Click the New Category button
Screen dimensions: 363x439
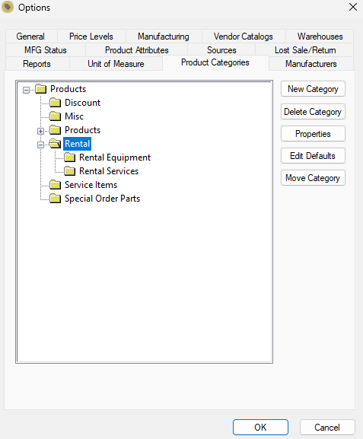pyautogui.click(x=313, y=89)
